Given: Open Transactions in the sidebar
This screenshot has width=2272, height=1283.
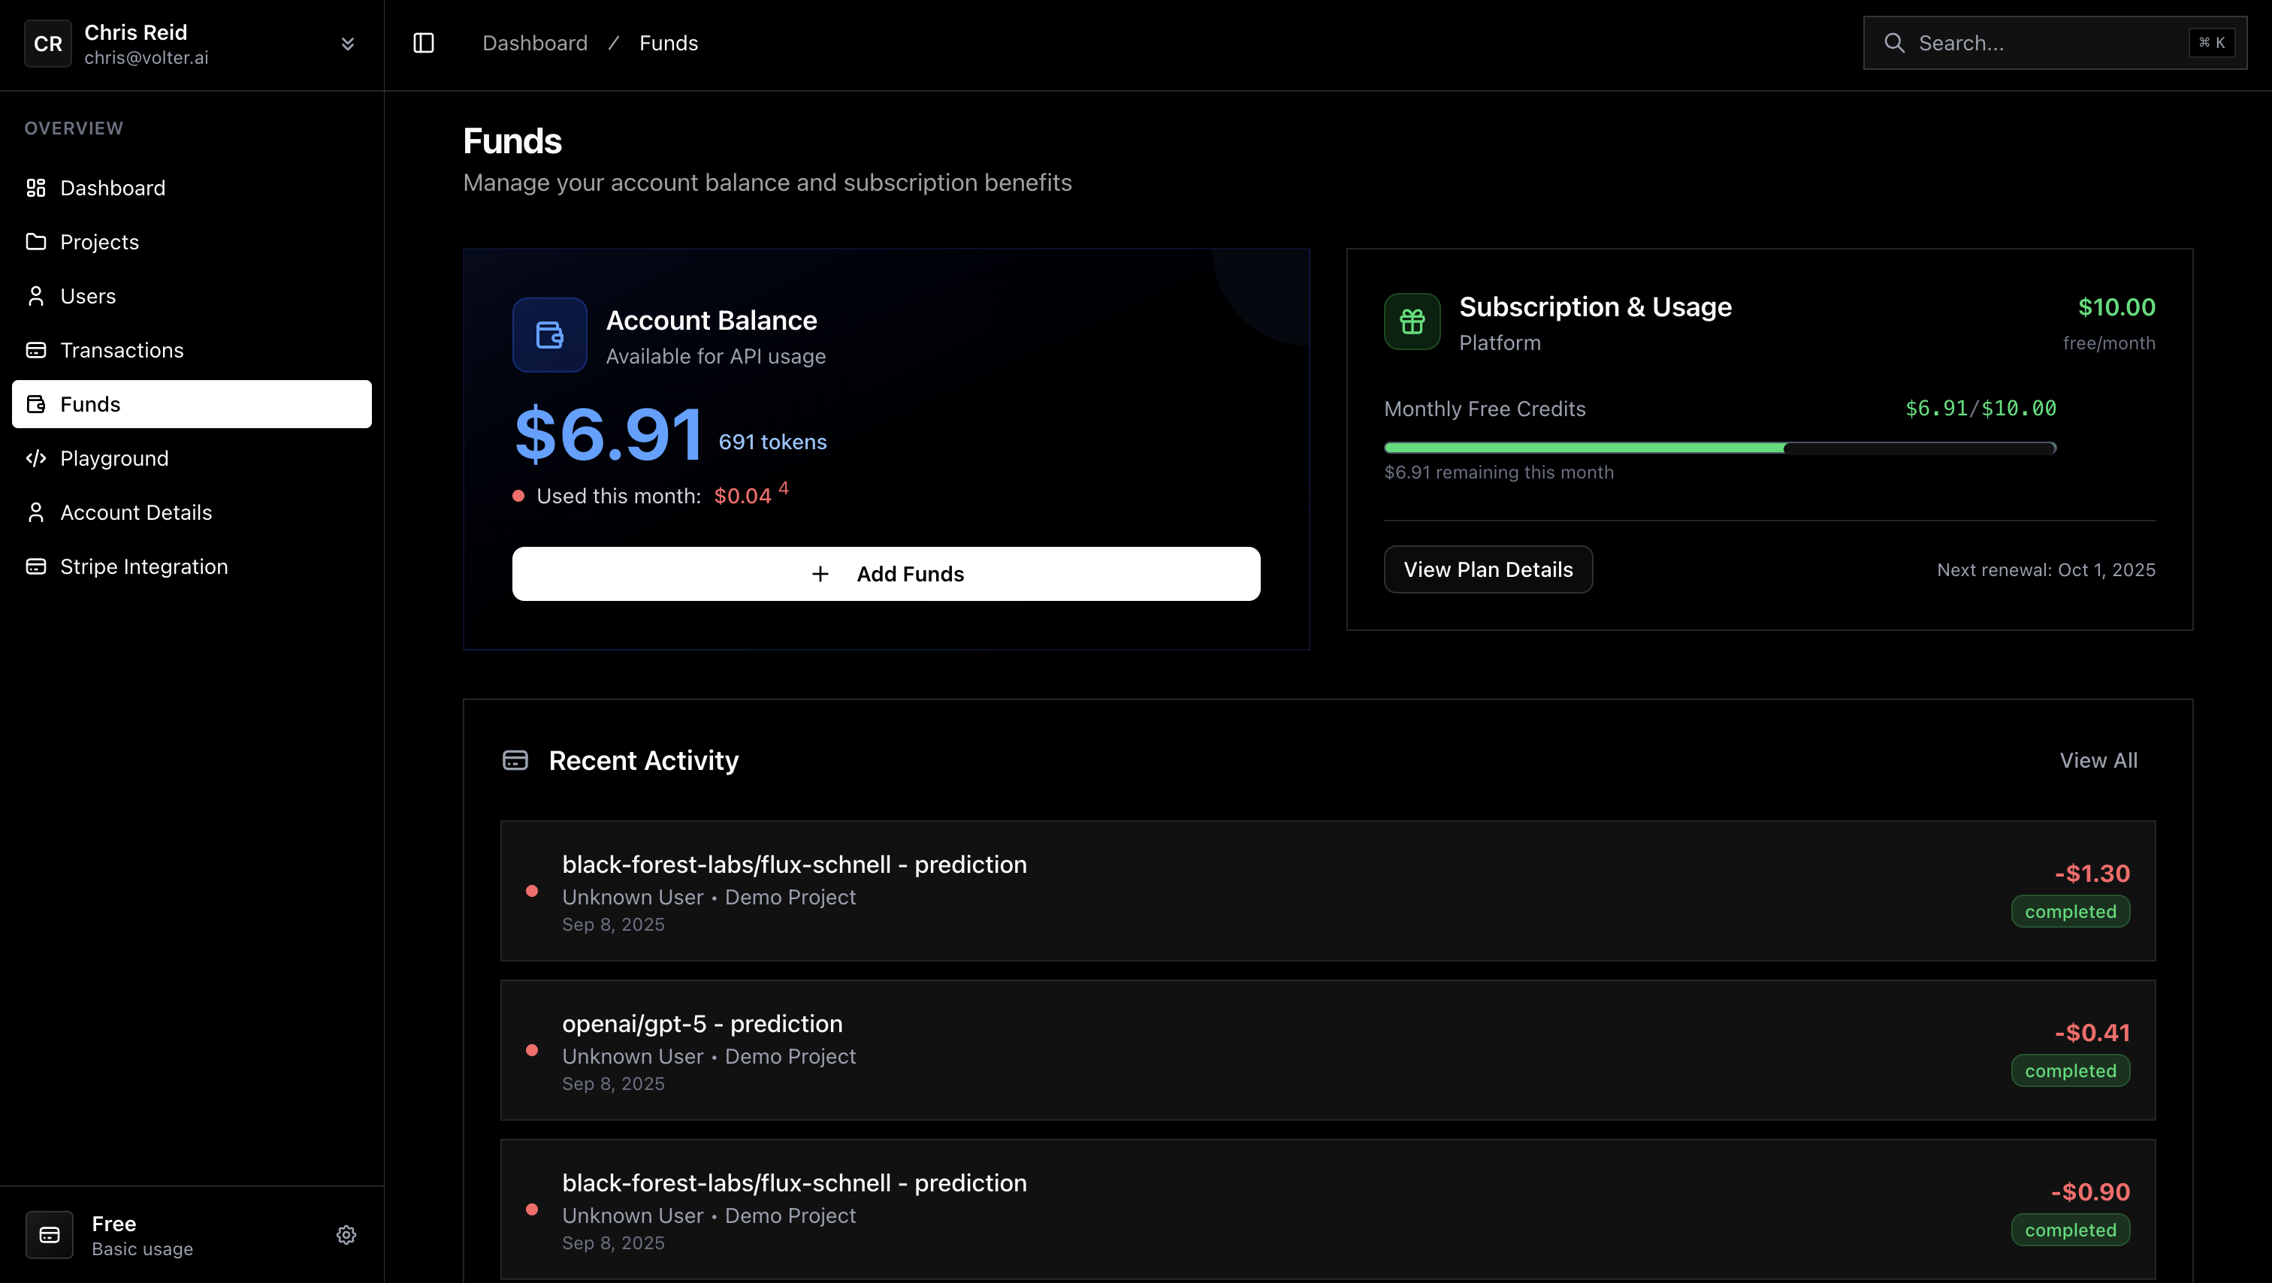Looking at the screenshot, I should [x=192, y=350].
